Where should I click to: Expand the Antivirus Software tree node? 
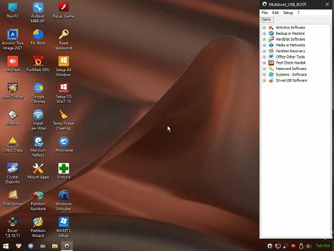(x=264, y=27)
